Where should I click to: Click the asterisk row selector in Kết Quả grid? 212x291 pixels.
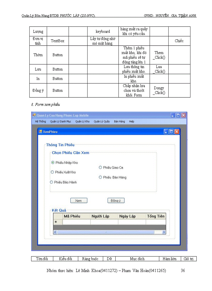(x=56, y=222)
